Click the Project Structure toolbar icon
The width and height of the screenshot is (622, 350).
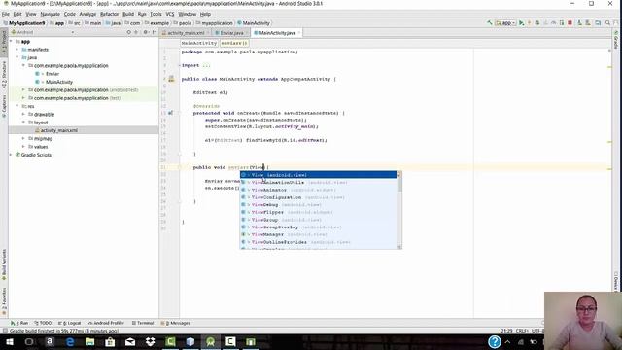click(598, 23)
